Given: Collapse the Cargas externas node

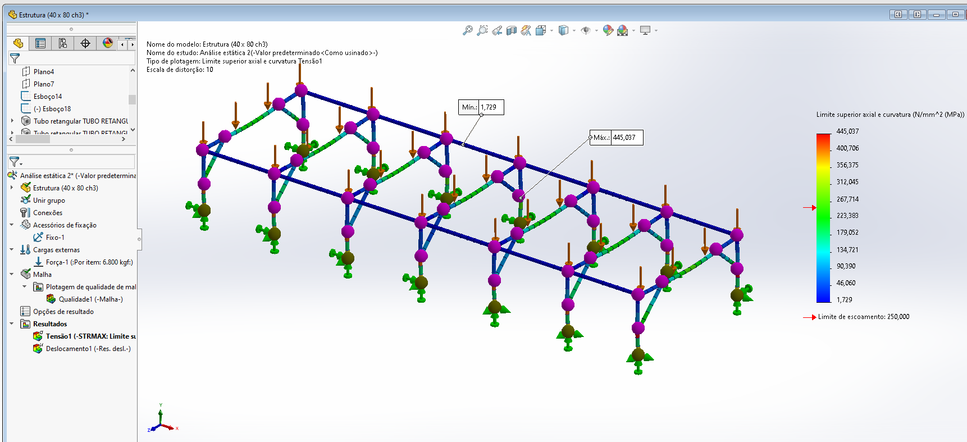Looking at the screenshot, I should tap(12, 249).
